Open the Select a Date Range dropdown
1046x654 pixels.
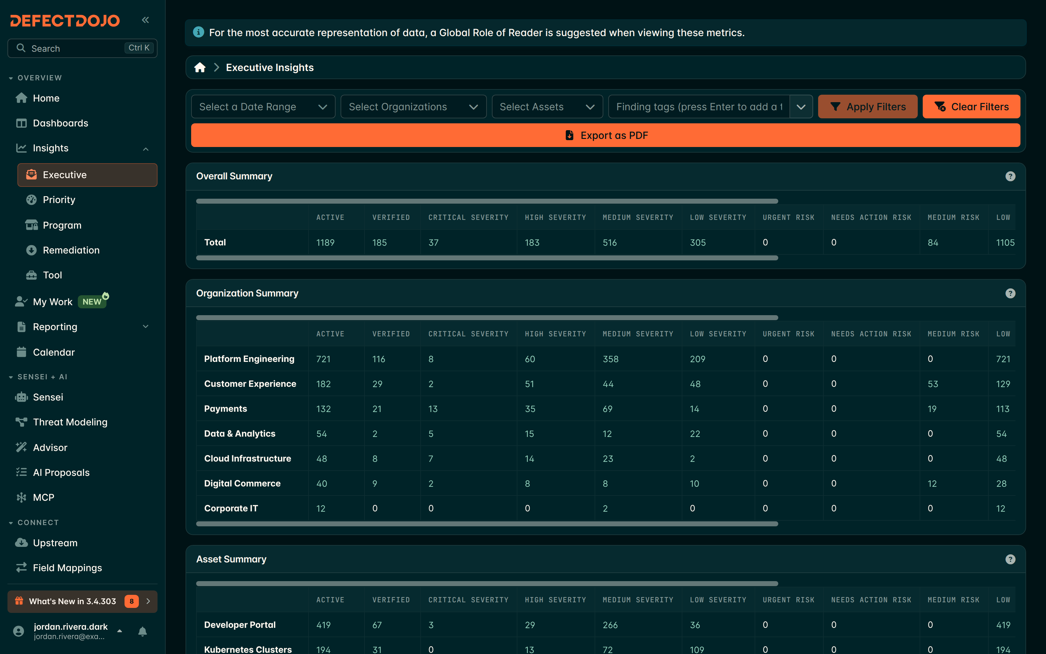pyautogui.click(x=263, y=107)
